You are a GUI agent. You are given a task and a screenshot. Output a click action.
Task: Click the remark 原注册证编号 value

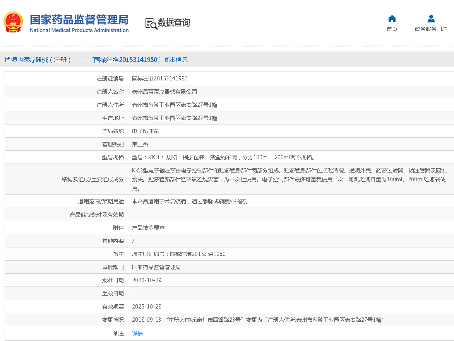pos(178,254)
